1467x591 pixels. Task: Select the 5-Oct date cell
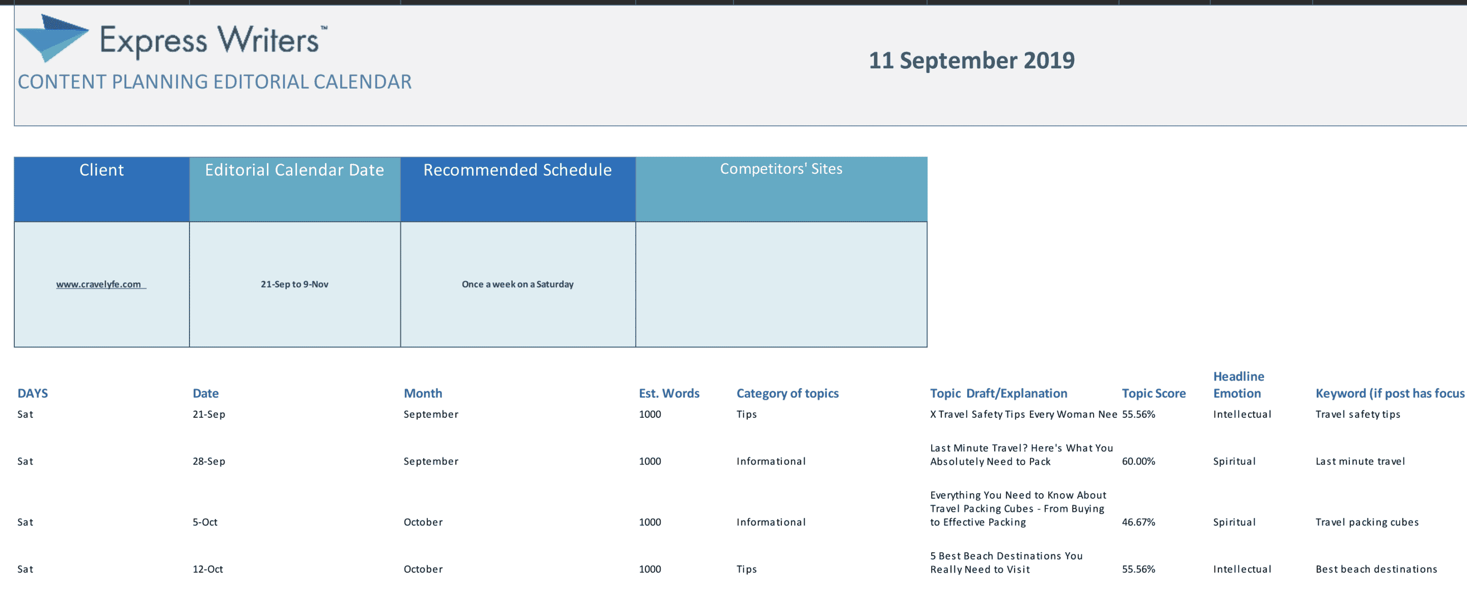(205, 522)
